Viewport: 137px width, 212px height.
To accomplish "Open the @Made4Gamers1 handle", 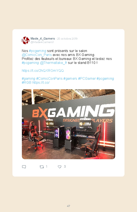I will 42,42.
